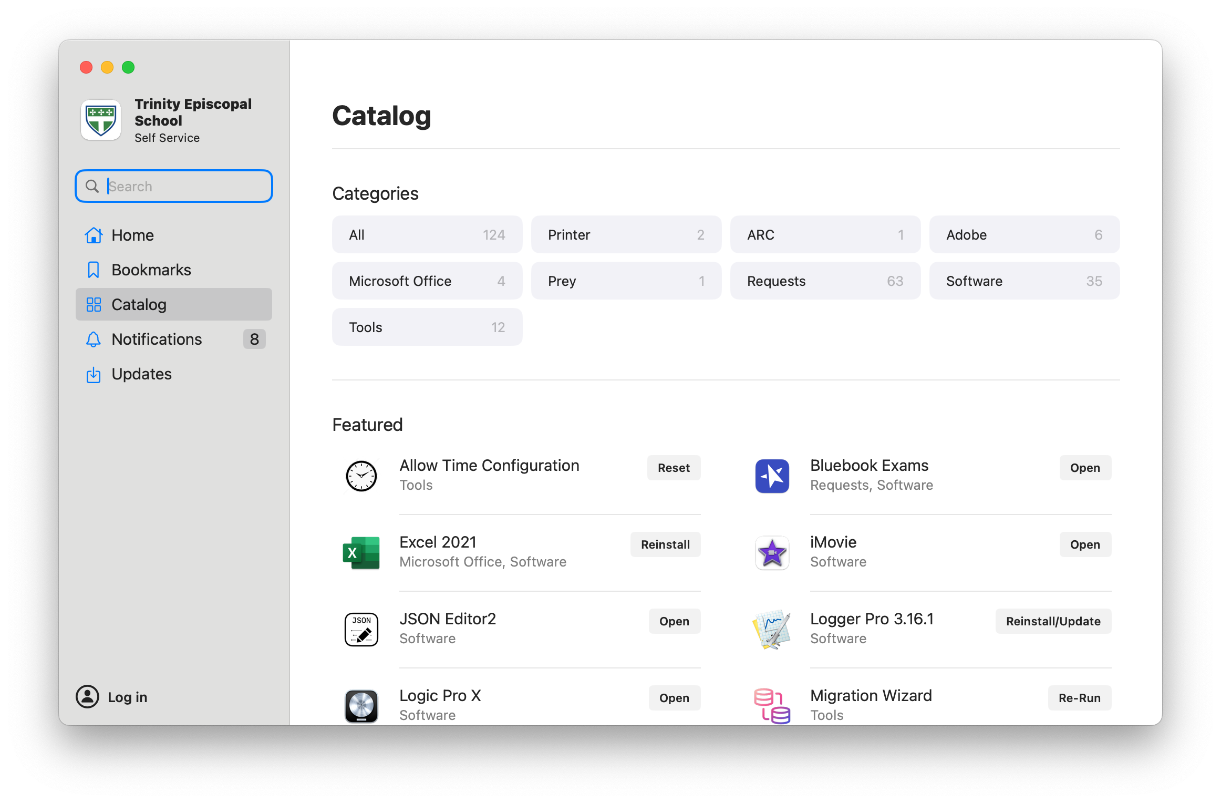The width and height of the screenshot is (1221, 803).
Task: Switch to the Updates section
Action: (x=141, y=374)
